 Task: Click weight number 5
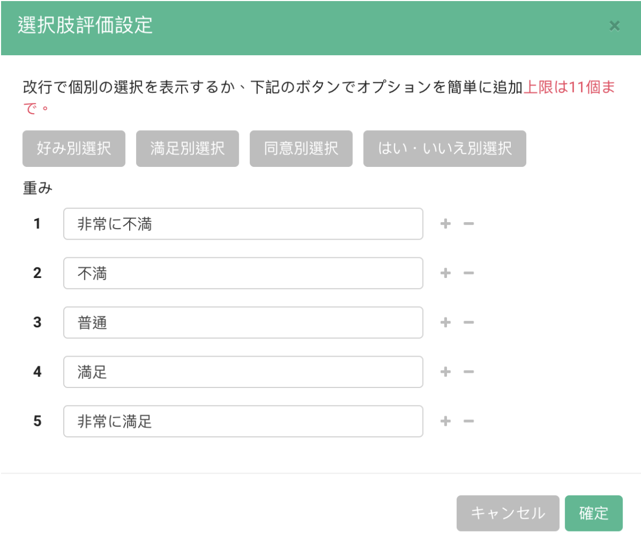coord(37,421)
